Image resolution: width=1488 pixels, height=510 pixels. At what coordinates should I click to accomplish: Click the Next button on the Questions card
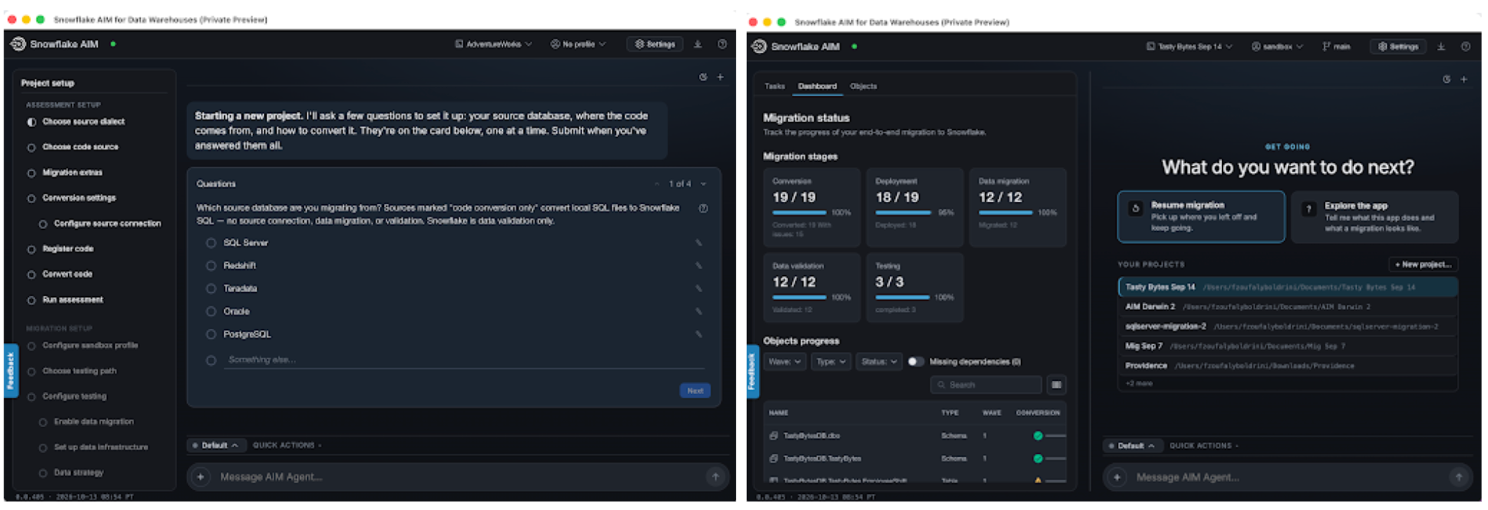[695, 391]
